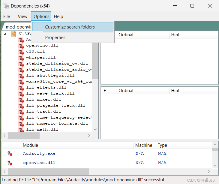Click module list horizontal scroll left arrow
219x184 pixels.
[x=4, y=171]
